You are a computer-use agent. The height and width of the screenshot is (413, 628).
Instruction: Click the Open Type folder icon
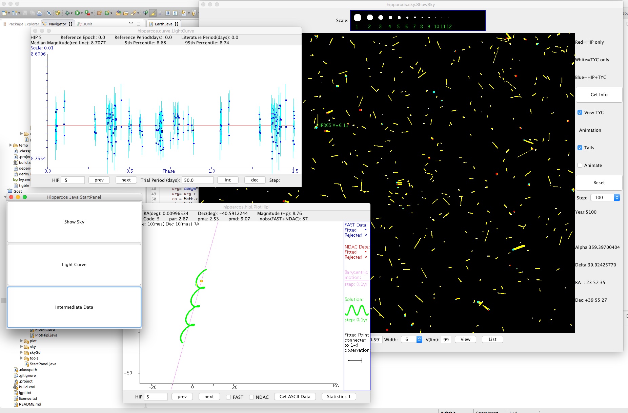click(118, 13)
